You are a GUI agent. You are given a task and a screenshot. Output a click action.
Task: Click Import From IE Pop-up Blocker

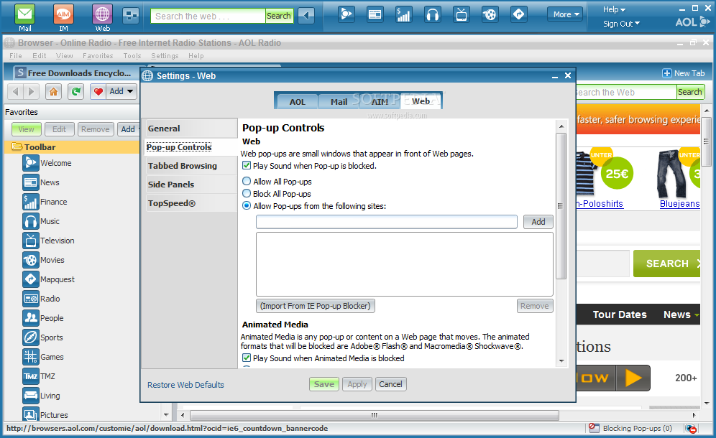315,306
